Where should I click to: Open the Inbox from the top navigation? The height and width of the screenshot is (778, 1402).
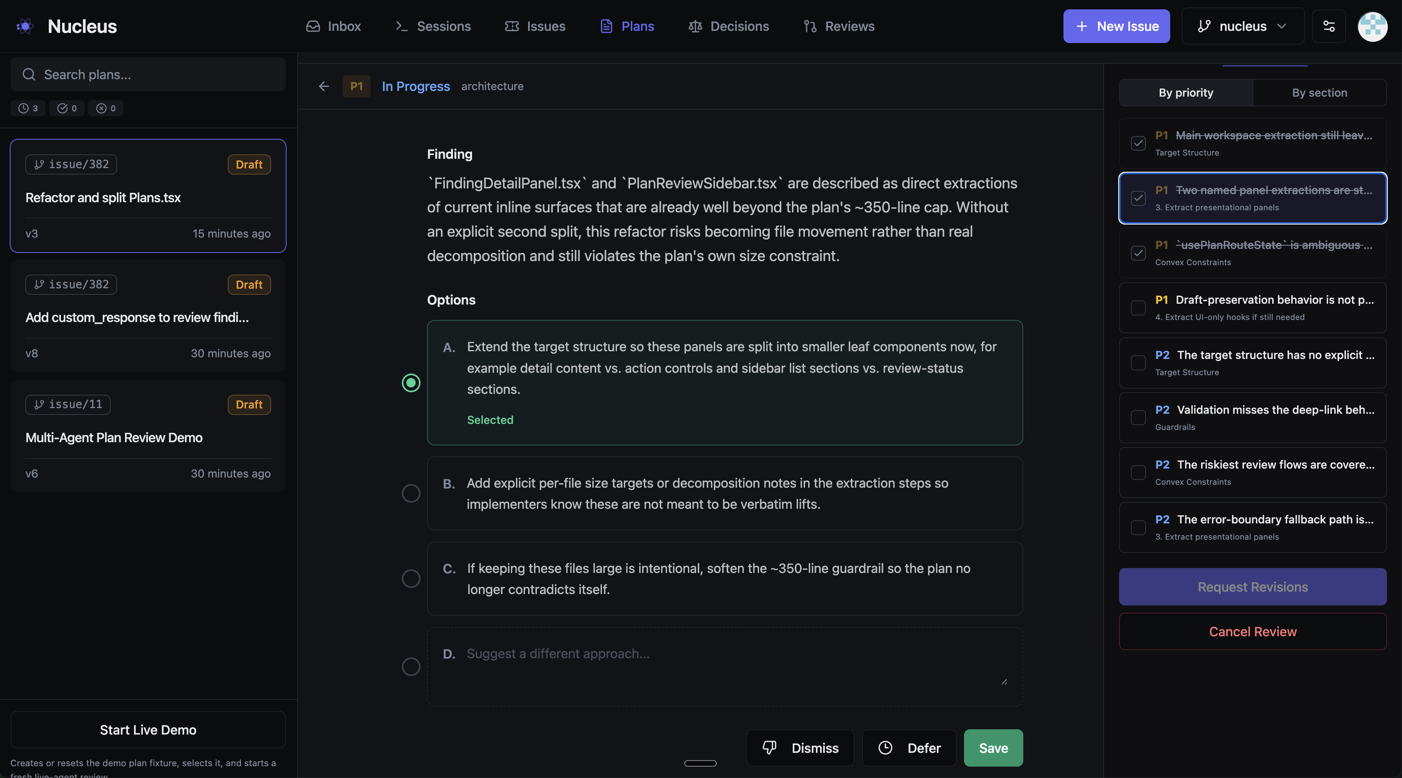pos(332,26)
